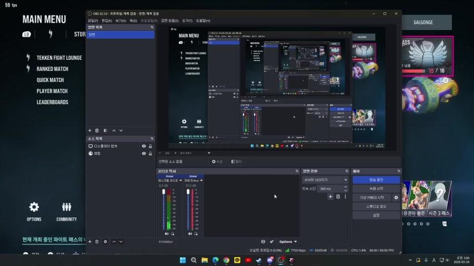Hide the 디스플레이 캡쳐 source with eye icon
Image resolution: width=474 pixels, height=266 pixels.
click(144, 146)
